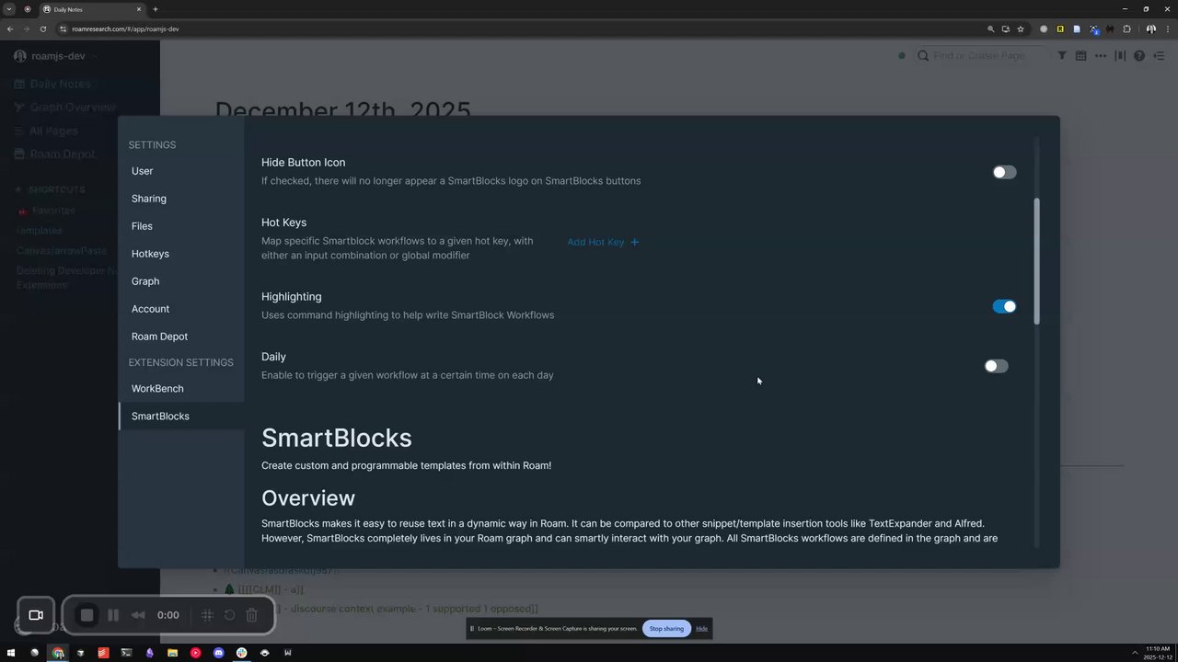Open Discord from the taskbar
This screenshot has height=662, width=1178.
(x=218, y=653)
